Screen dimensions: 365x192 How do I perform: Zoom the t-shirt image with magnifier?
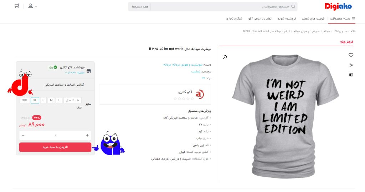225,57
